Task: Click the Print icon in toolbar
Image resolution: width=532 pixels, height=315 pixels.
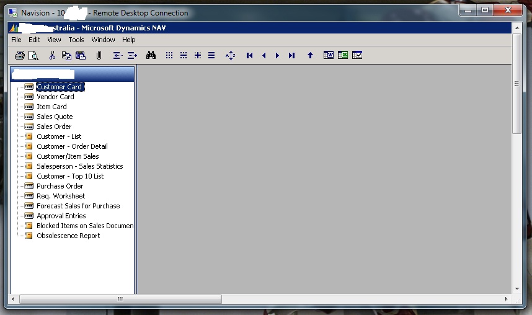Action: click(20, 55)
